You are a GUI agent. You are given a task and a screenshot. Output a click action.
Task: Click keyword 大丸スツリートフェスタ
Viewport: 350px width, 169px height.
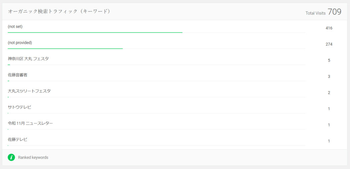click(x=29, y=91)
